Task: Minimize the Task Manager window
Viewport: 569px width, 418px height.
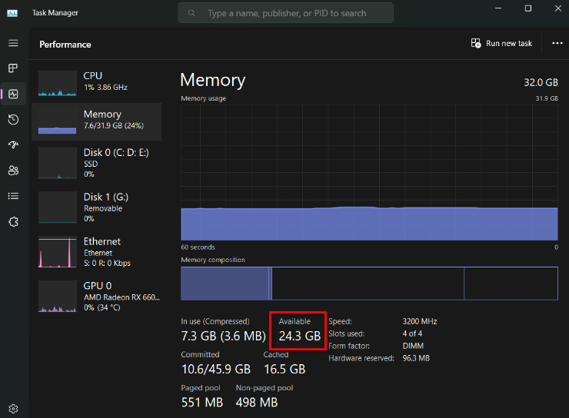Action: coord(498,8)
